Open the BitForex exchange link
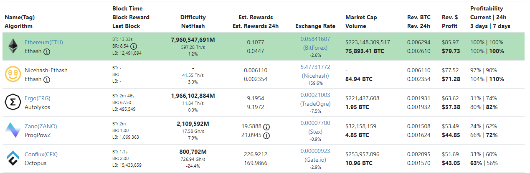 tap(315, 48)
